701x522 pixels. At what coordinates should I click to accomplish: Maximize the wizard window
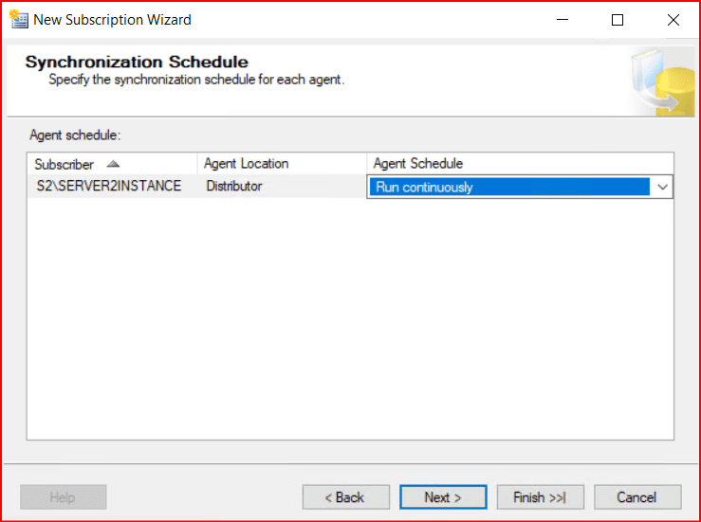coord(618,19)
